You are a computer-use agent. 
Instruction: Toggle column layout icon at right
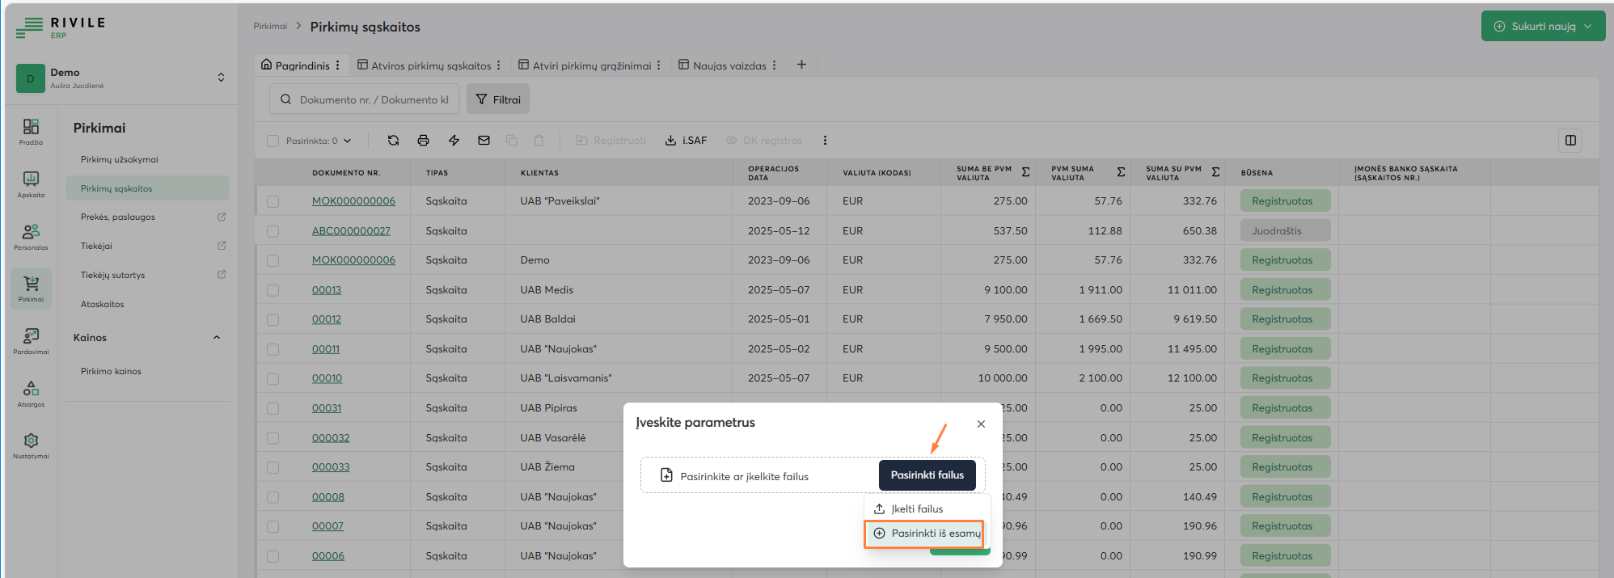click(1570, 141)
